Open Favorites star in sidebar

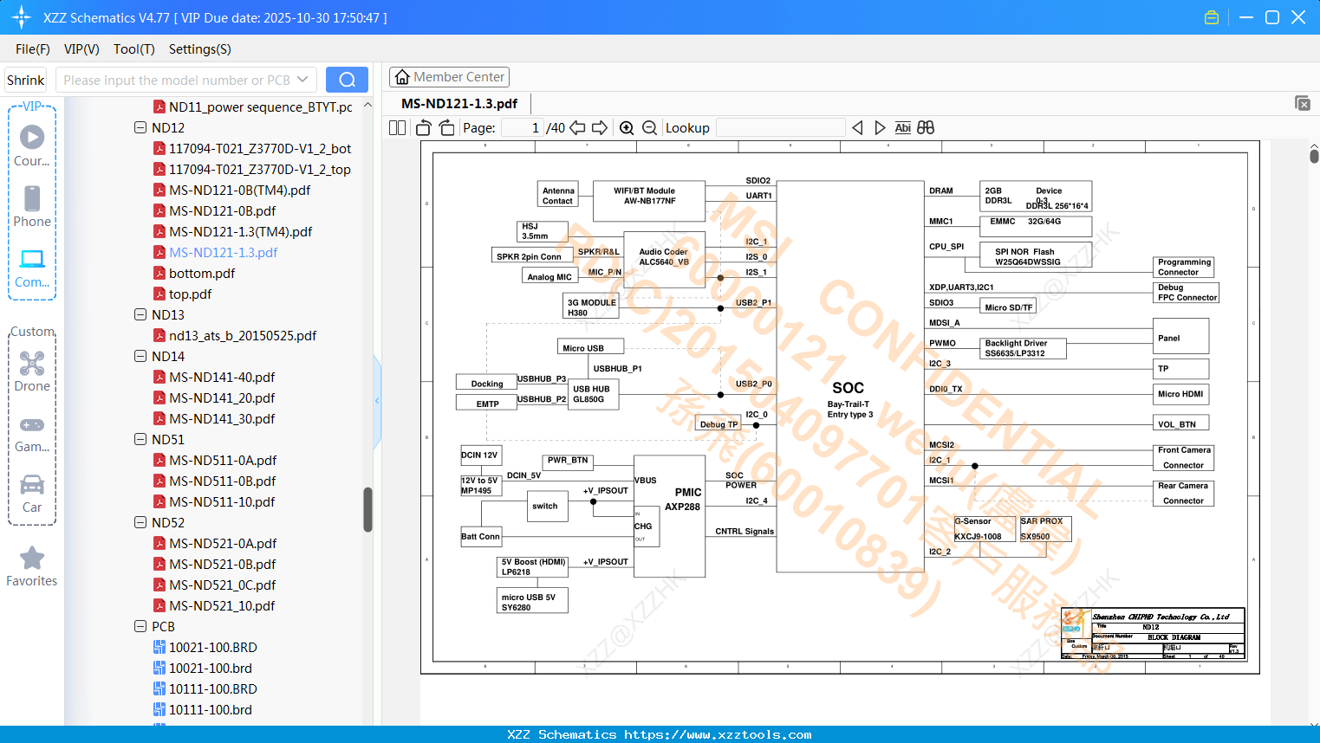point(32,559)
